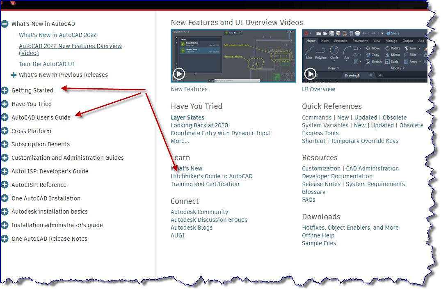The height and width of the screenshot is (290, 441).
Task: Open Temporary Override Keys reference
Action: (365, 141)
